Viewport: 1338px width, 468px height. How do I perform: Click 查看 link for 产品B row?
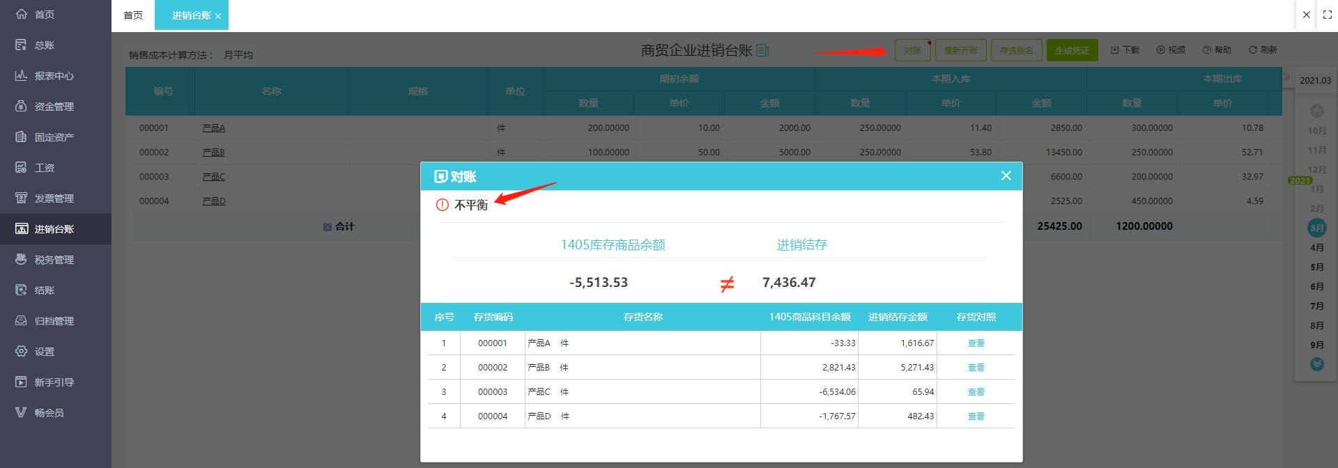[976, 368]
